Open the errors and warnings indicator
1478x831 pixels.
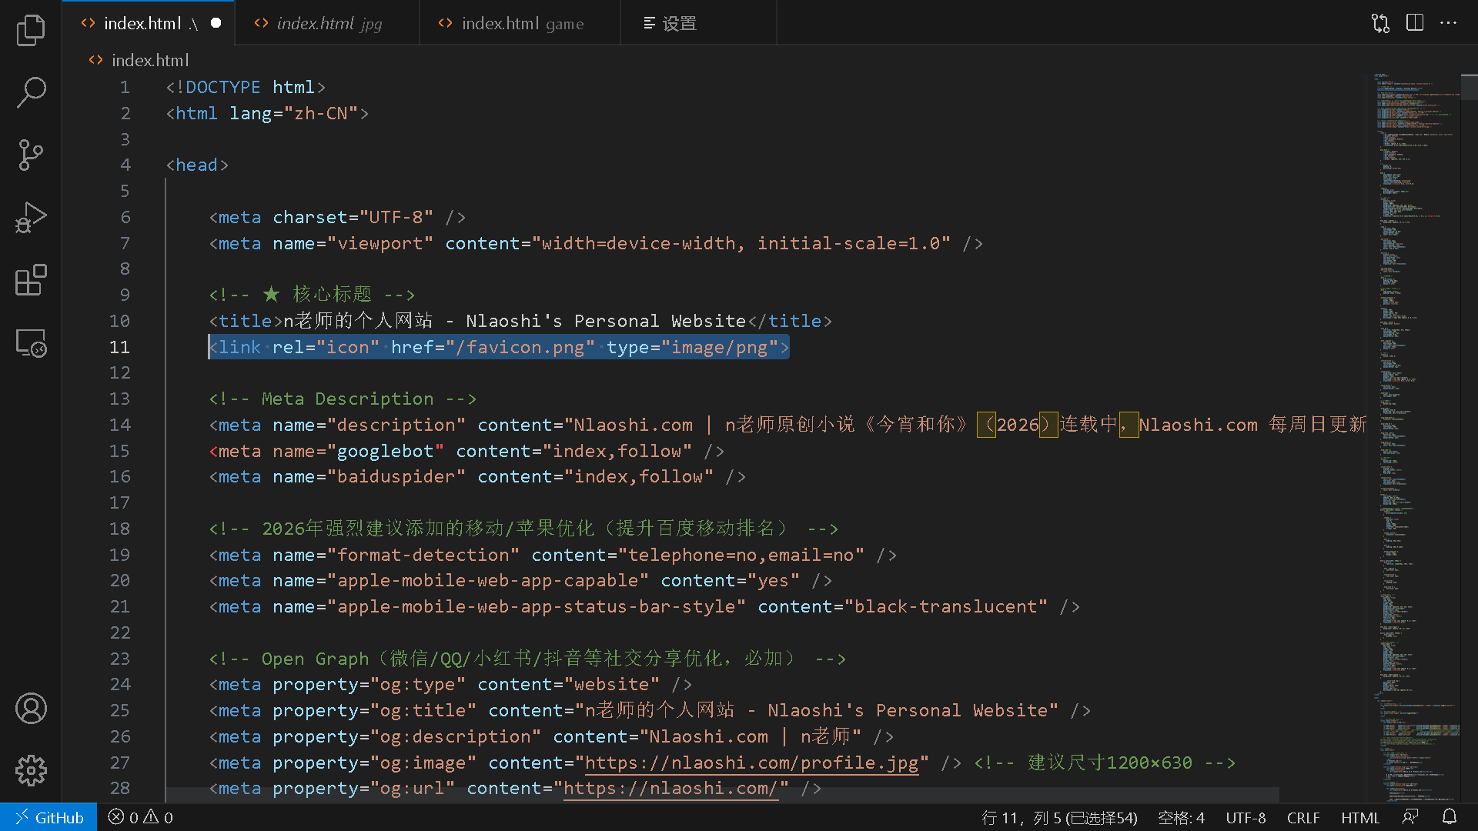[140, 818]
